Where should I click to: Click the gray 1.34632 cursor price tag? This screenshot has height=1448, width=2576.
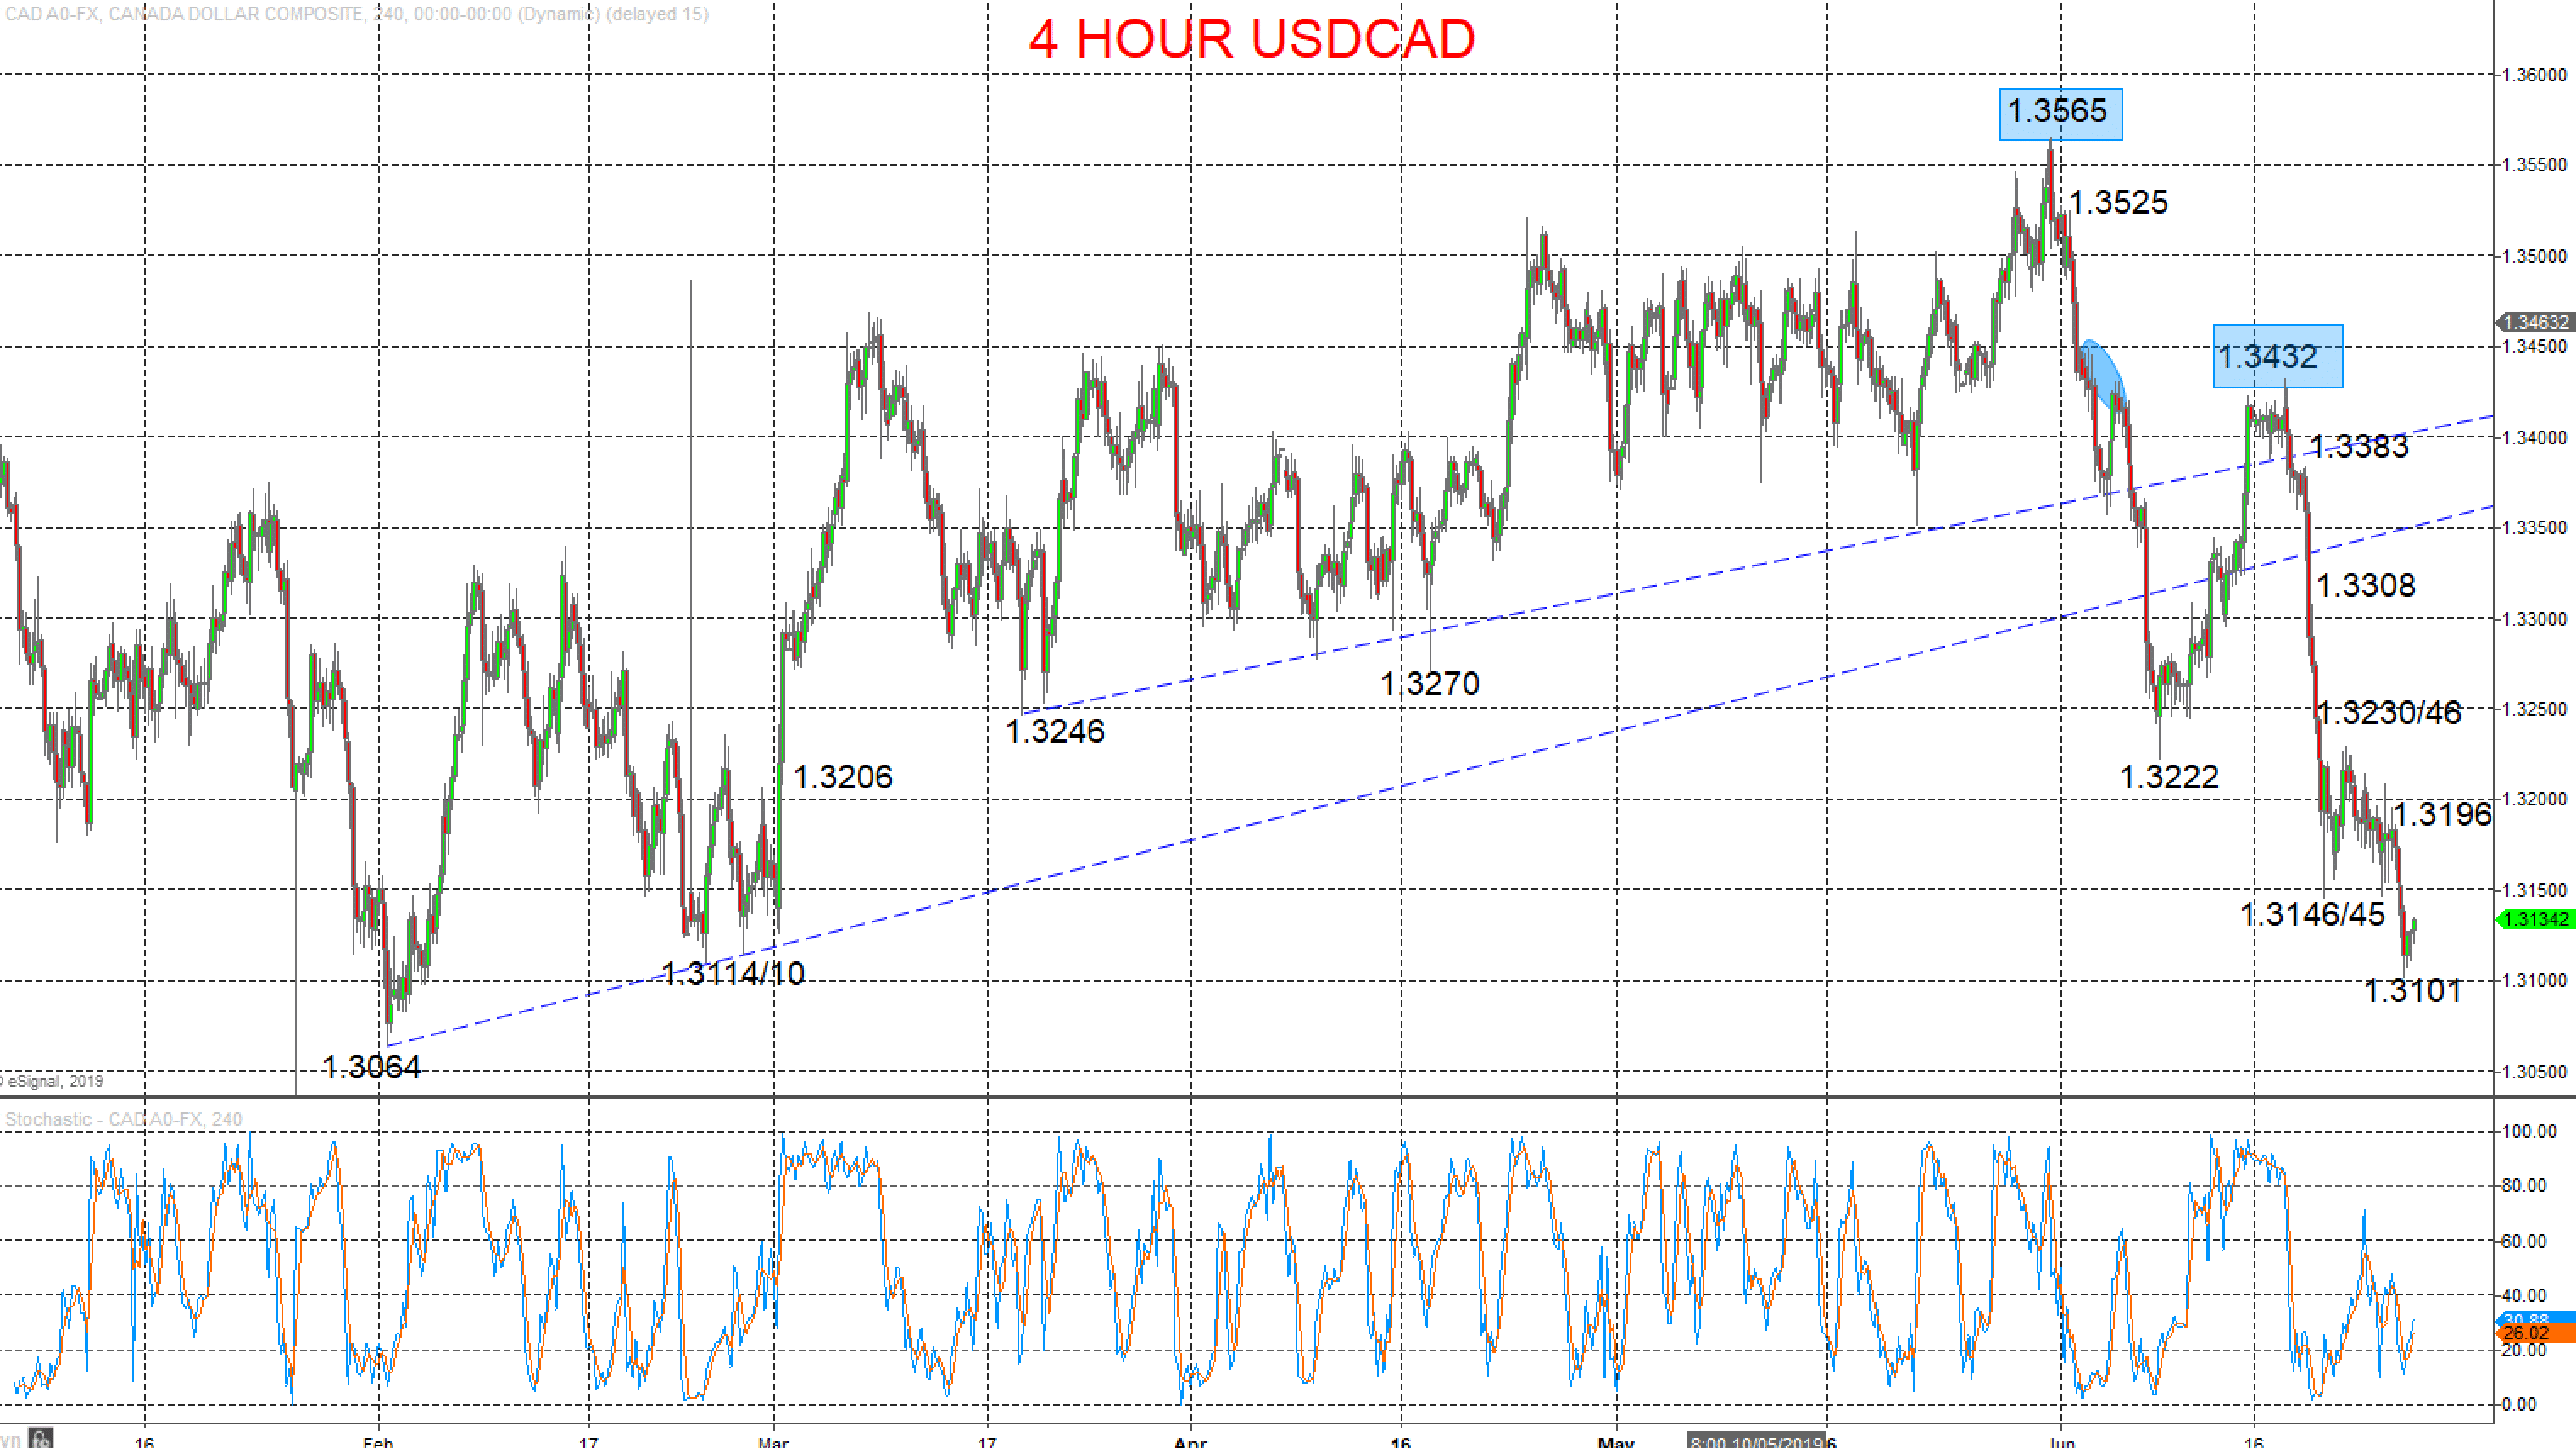[2535, 322]
